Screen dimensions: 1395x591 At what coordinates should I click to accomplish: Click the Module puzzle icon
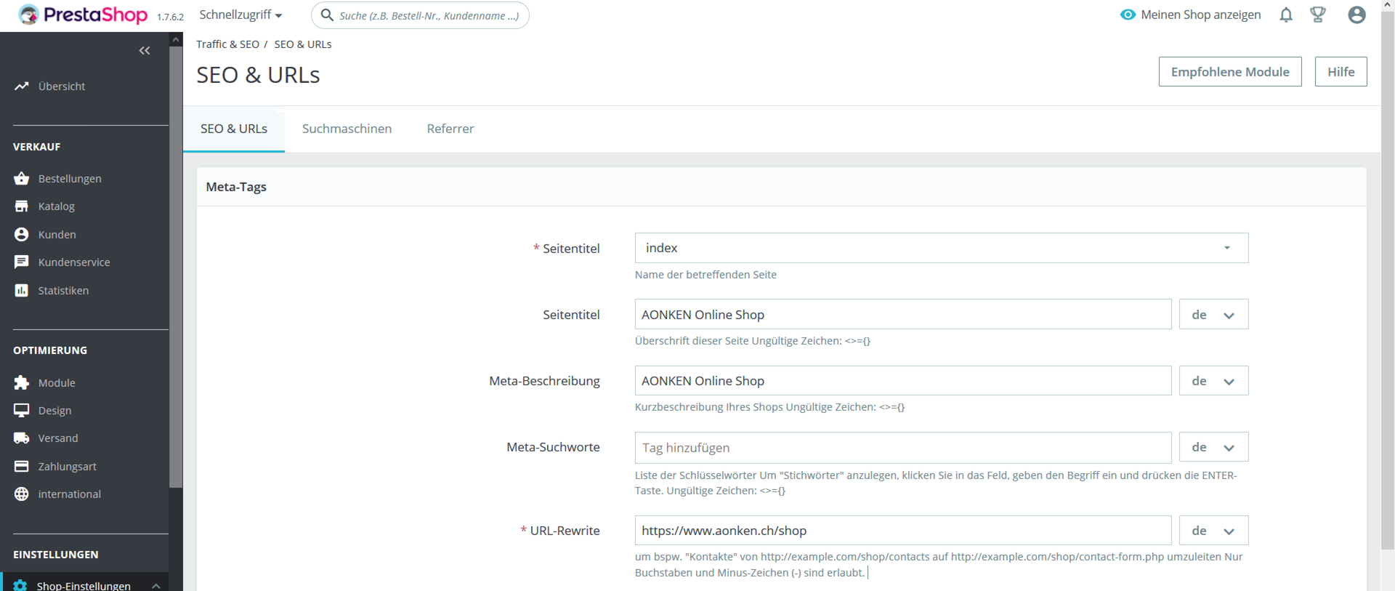pyautogui.click(x=22, y=382)
